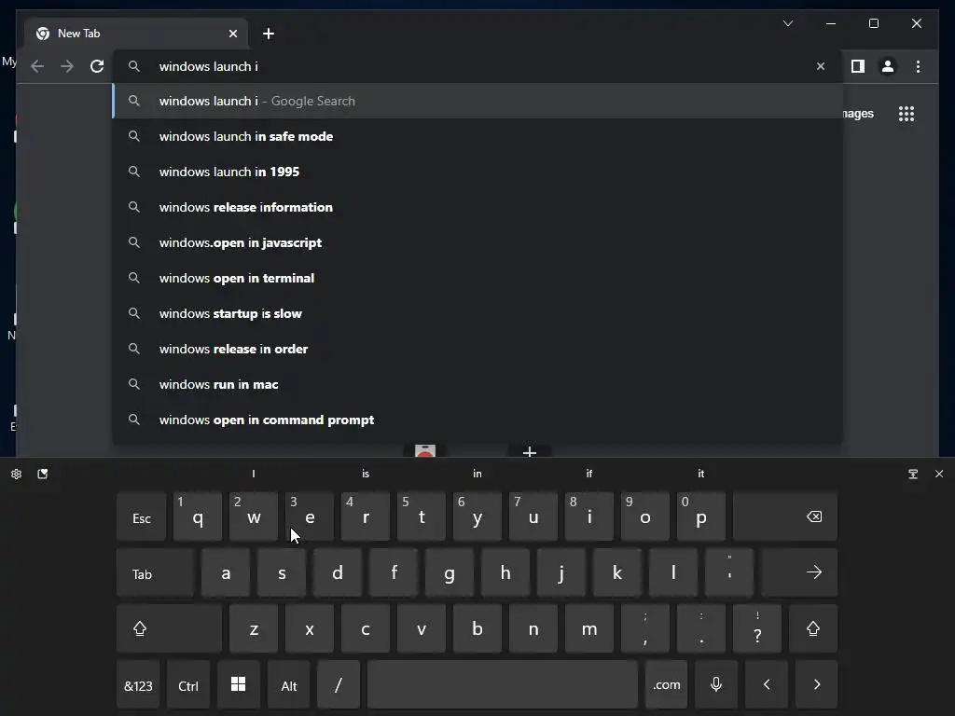Image resolution: width=955 pixels, height=716 pixels.
Task: Open the Google apps grid
Action: pos(907,114)
